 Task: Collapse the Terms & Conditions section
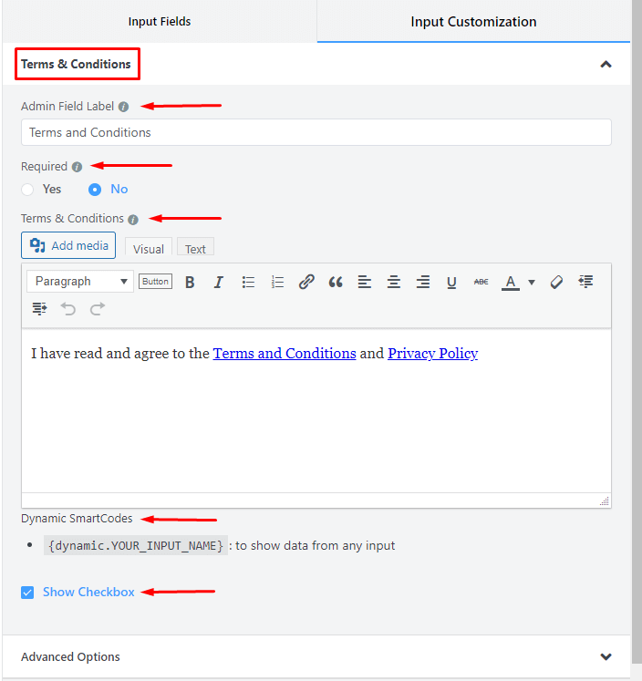pos(606,65)
